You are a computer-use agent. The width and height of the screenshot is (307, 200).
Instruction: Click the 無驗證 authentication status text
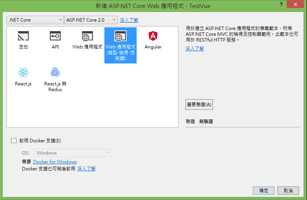(206, 121)
